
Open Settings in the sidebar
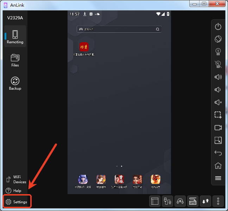17,202
